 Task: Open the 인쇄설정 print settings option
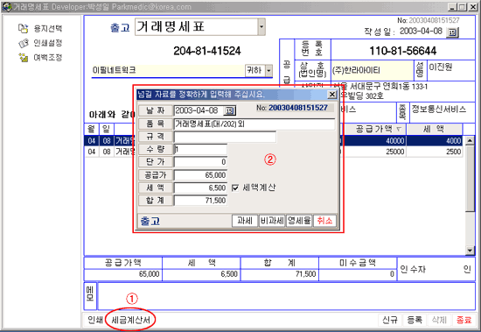pos(40,43)
